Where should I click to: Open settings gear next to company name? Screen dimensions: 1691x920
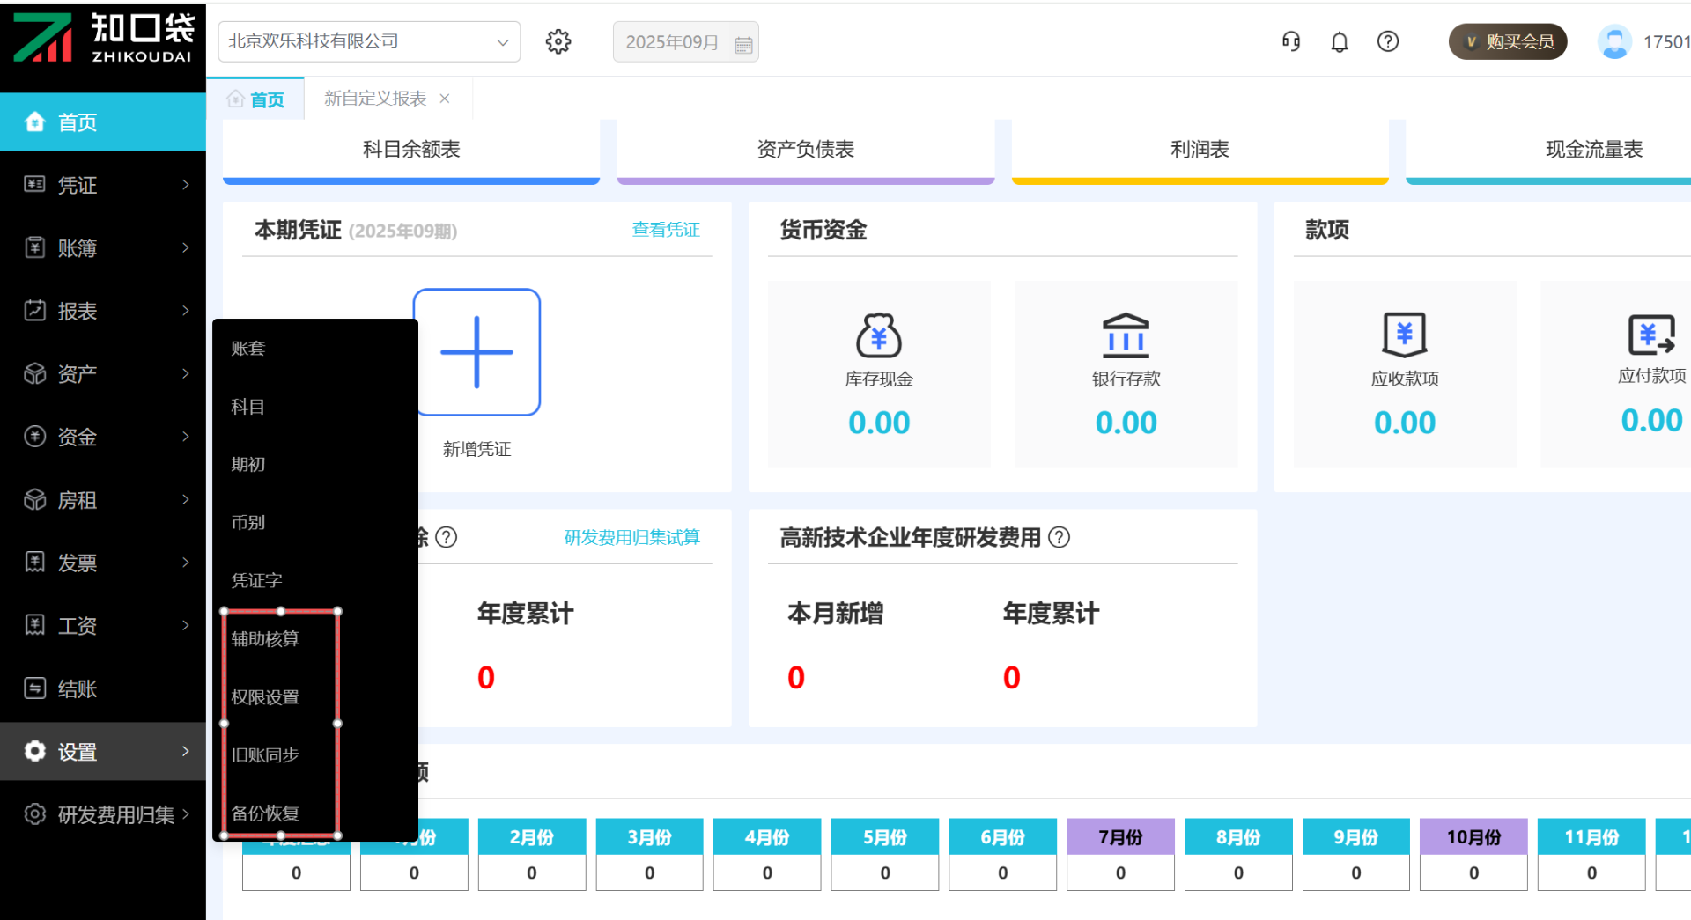pos(558,41)
